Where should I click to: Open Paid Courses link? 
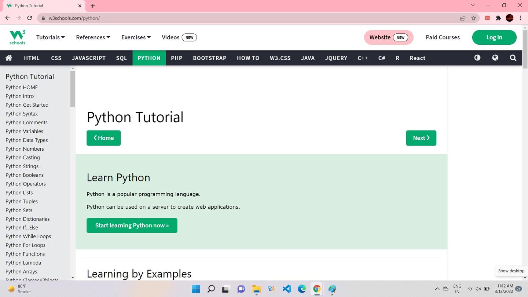[x=443, y=37]
